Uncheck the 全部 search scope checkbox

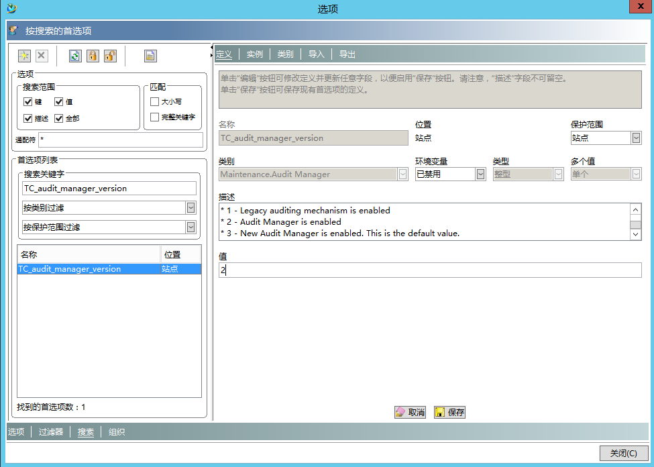(59, 118)
